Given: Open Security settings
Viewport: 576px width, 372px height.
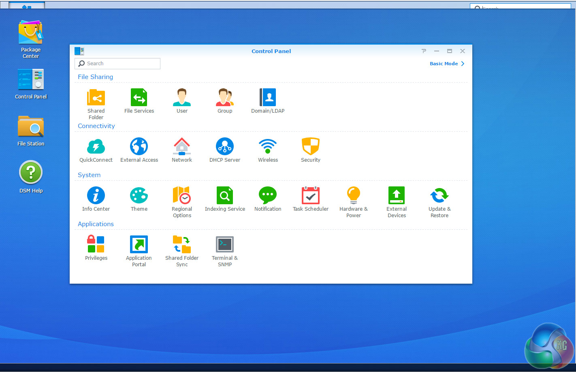Looking at the screenshot, I should (x=311, y=147).
